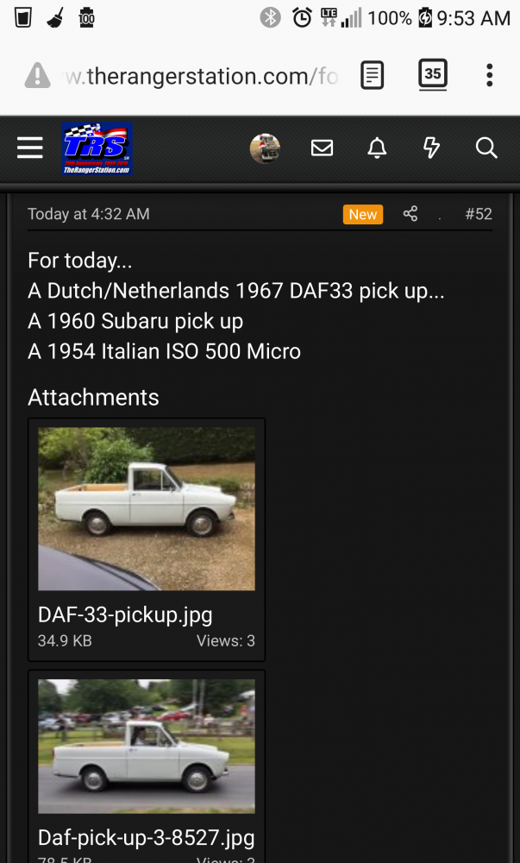520x863 pixels.
Task: Open the inbox envelope icon
Action: 322,148
